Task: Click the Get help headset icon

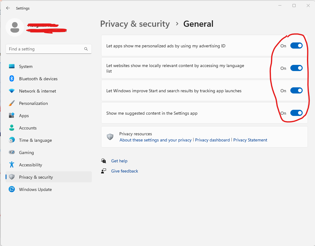Action: click(x=104, y=161)
